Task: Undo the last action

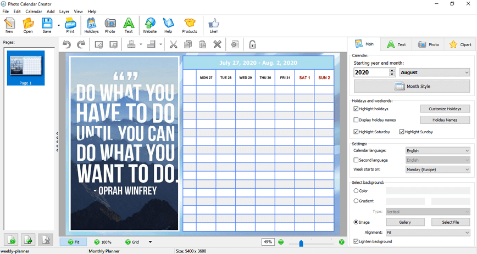Action: click(66, 44)
